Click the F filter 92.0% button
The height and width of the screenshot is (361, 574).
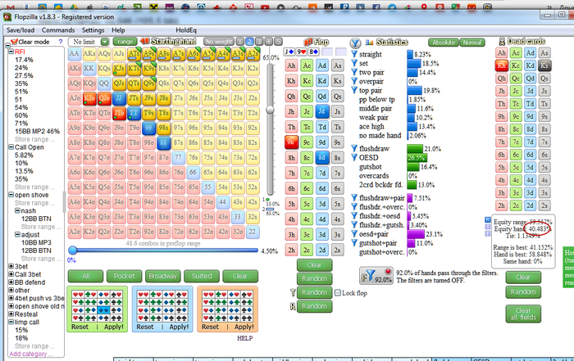(x=376, y=276)
